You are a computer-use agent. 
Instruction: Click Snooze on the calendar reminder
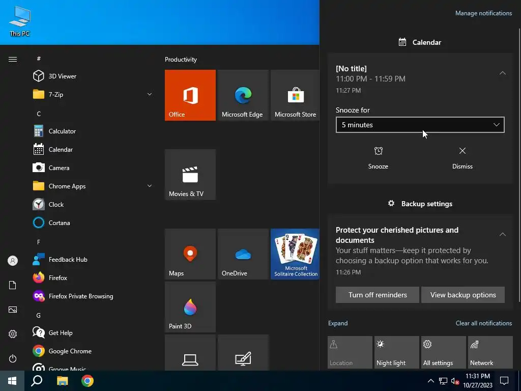pos(378,158)
